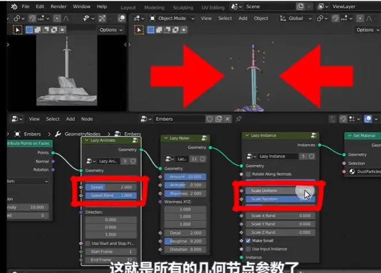Duplicate the Embers node group
This screenshot has width=381, height=273.
pyautogui.click(x=218, y=119)
